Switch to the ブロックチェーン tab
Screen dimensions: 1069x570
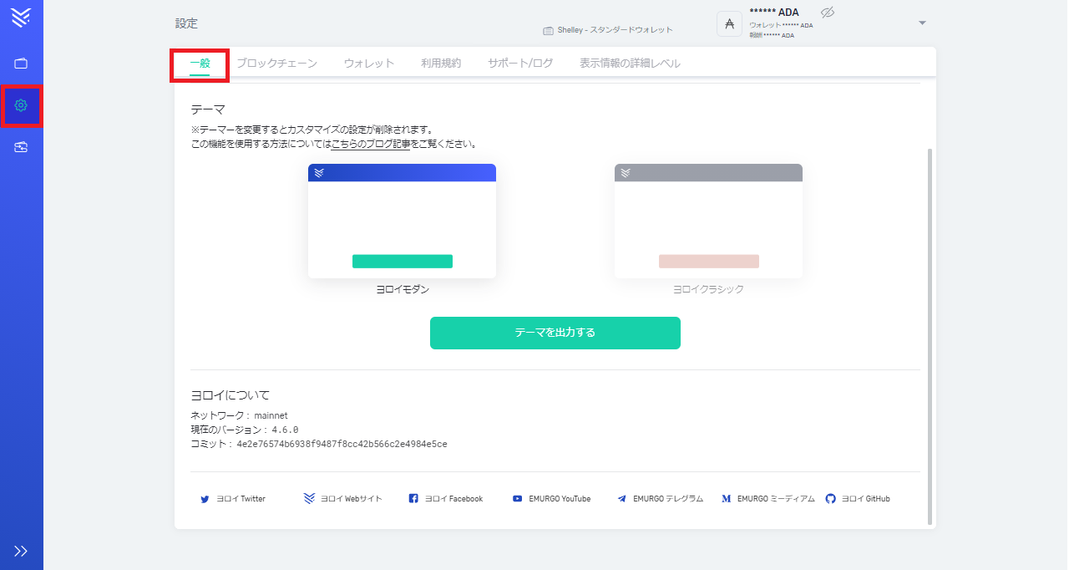[276, 64]
